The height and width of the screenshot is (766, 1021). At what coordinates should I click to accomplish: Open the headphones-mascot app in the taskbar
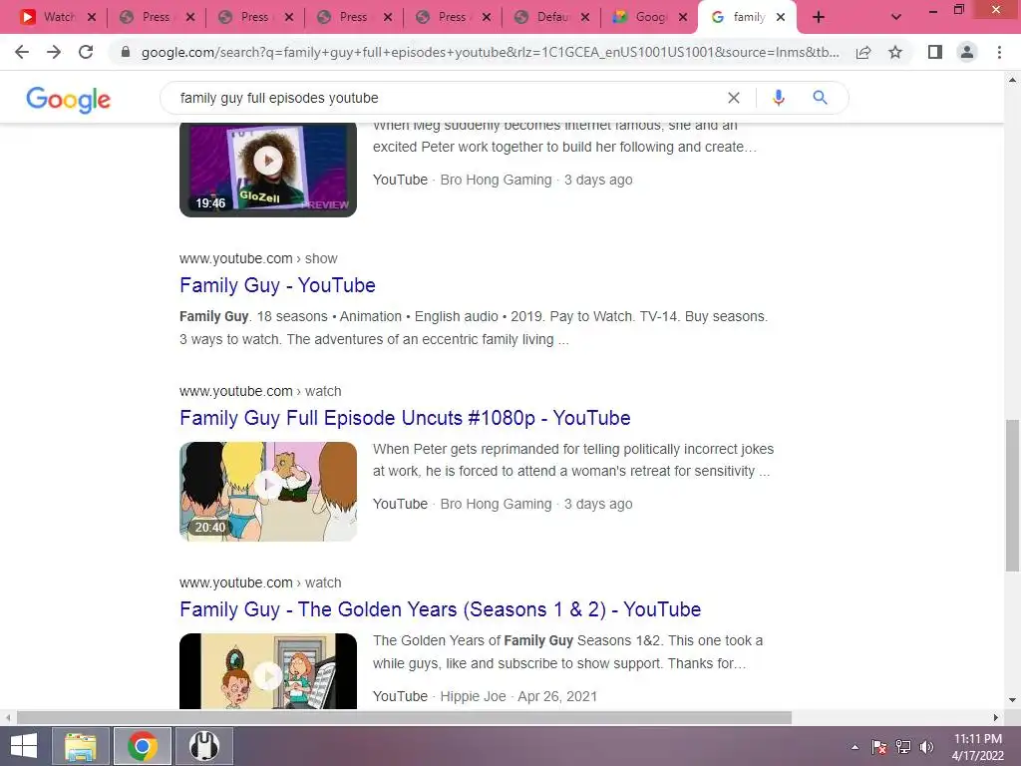203,746
